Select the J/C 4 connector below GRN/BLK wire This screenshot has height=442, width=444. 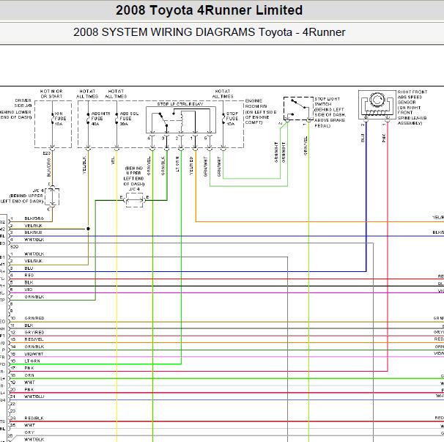tap(135, 200)
